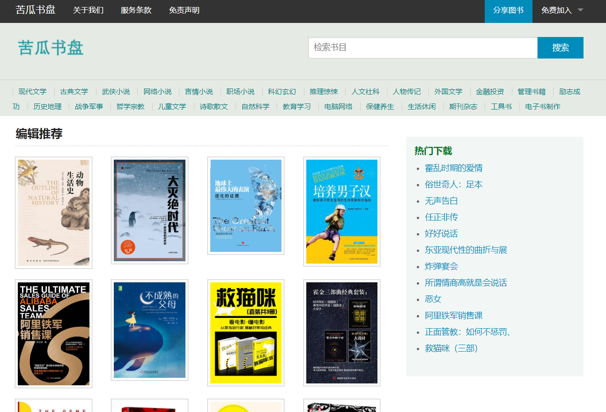Click the teal 苦瓜书盘 site logo
606x412 pixels.
51,48
